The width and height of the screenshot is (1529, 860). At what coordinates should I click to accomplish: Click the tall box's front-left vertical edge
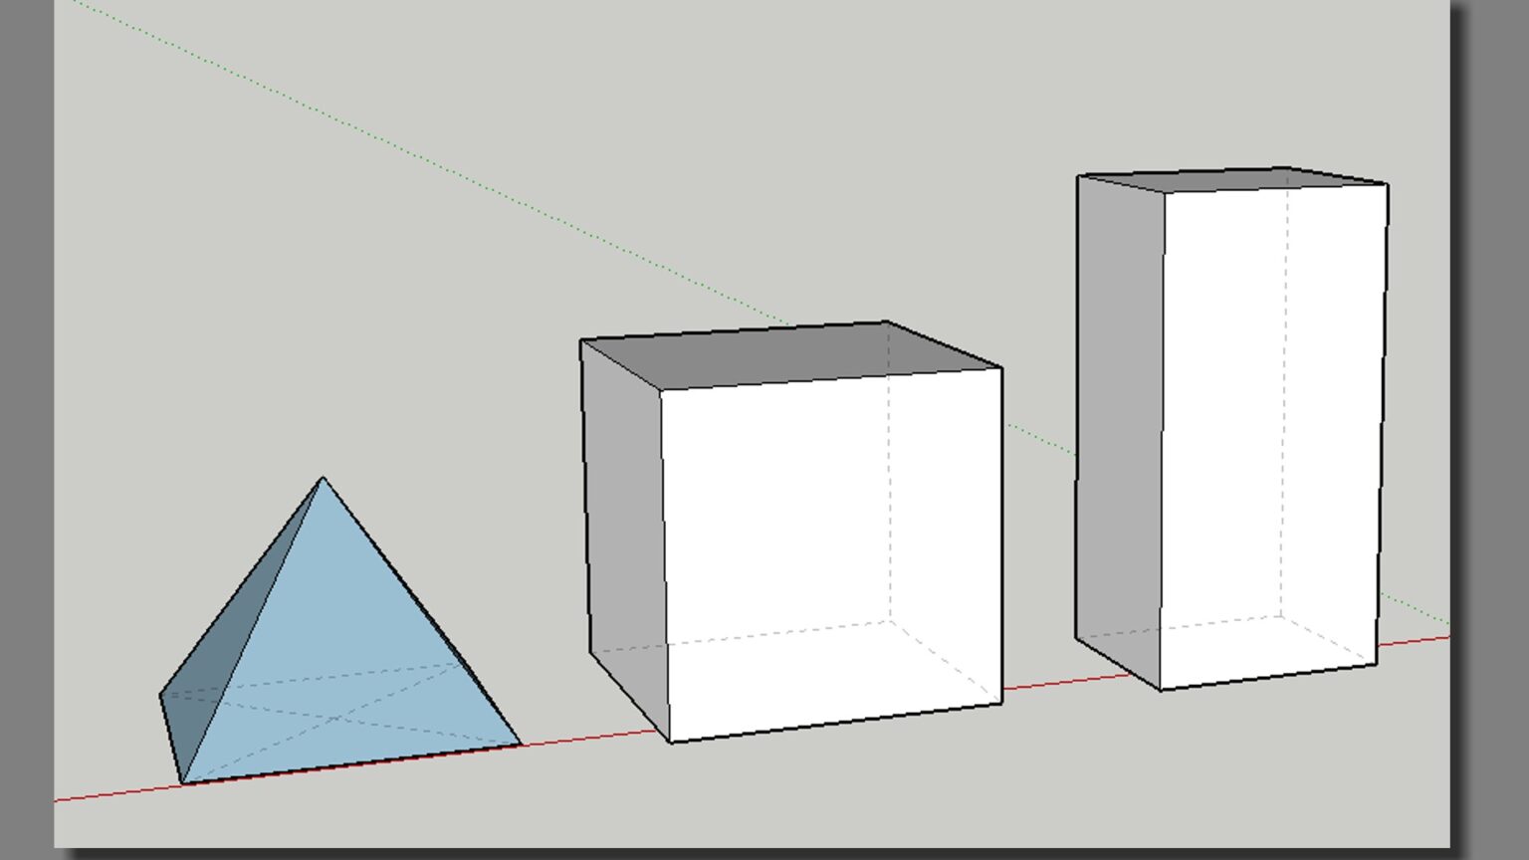pos(1163,438)
